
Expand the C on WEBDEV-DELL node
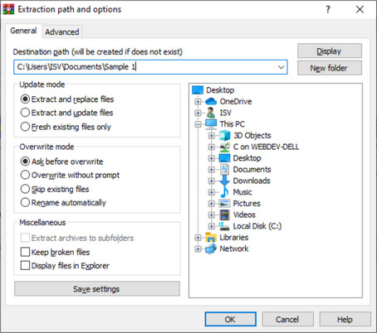[212, 147]
